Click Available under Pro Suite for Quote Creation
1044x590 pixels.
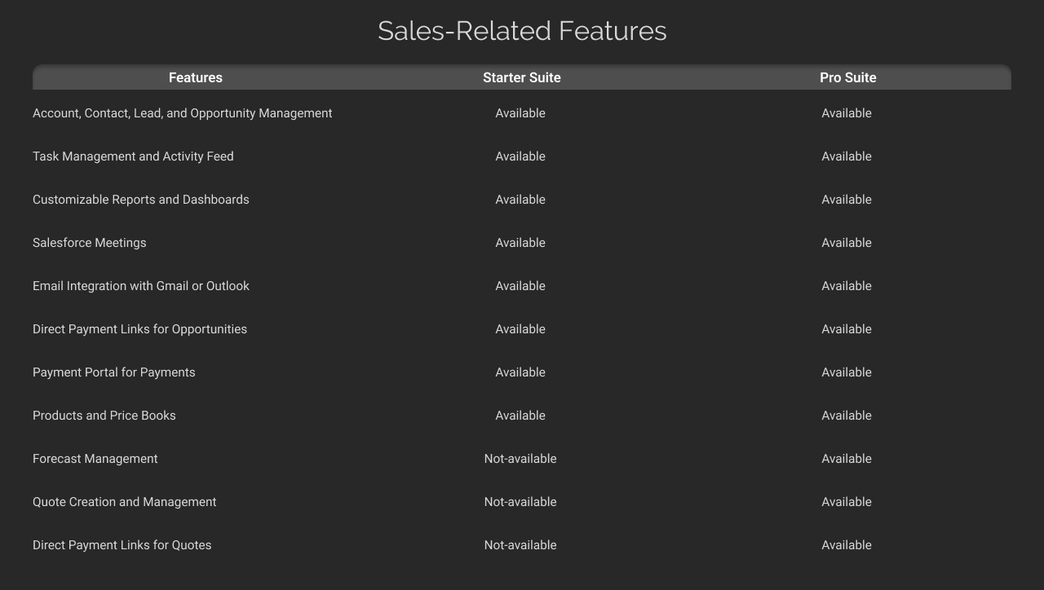pyautogui.click(x=847, y=502)
